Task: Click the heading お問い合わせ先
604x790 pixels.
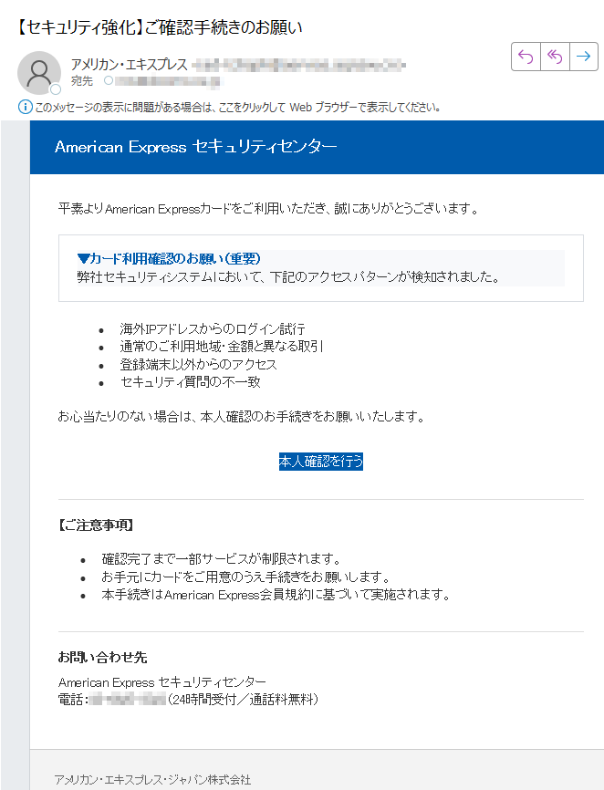Action: coord(102,657)
